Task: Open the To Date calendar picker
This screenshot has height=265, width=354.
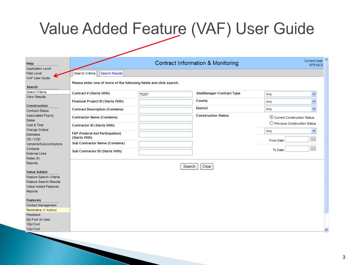Action: [313, 148]
